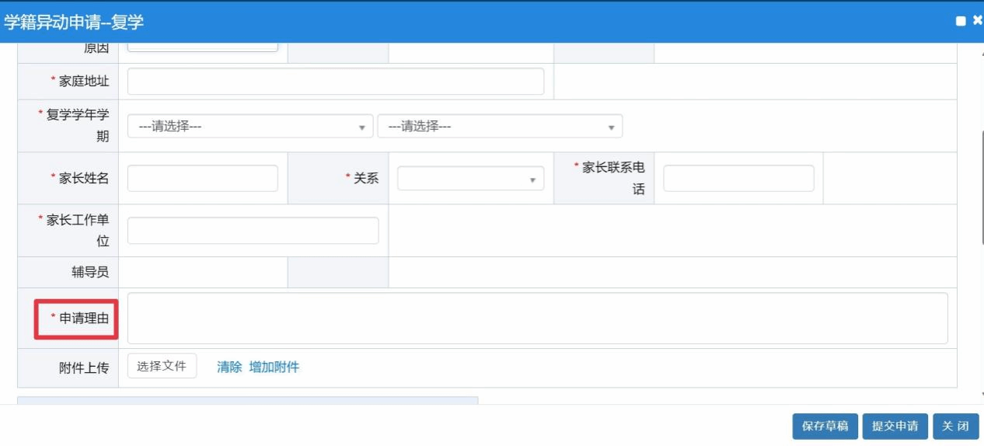Click the 家庭地址 input field

335,81
